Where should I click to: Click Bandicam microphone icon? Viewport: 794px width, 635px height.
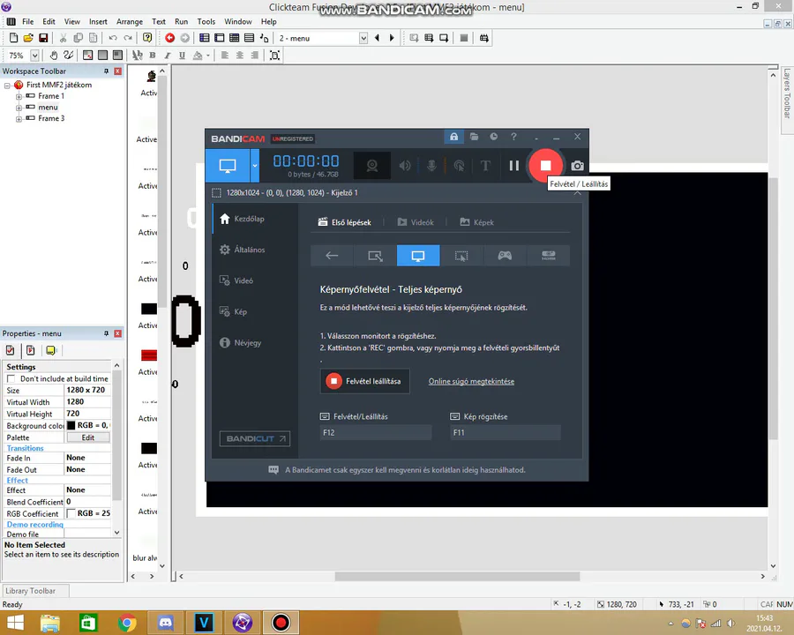431,166
